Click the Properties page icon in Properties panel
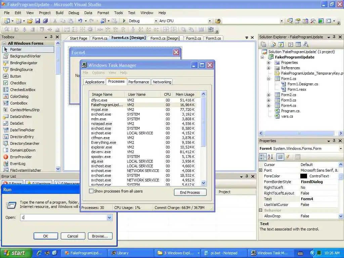 [298, 157]
